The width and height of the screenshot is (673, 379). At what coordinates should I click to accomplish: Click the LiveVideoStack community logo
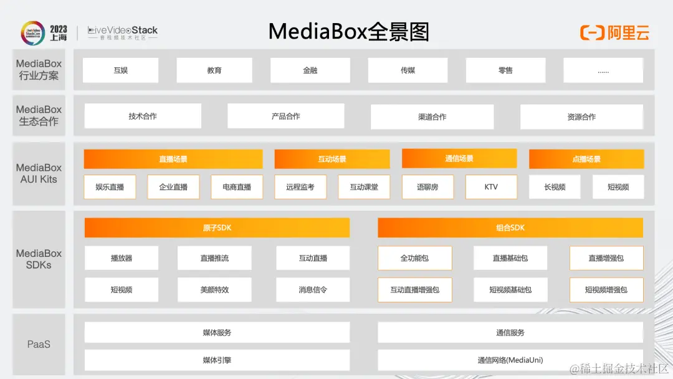coord(123,32)
